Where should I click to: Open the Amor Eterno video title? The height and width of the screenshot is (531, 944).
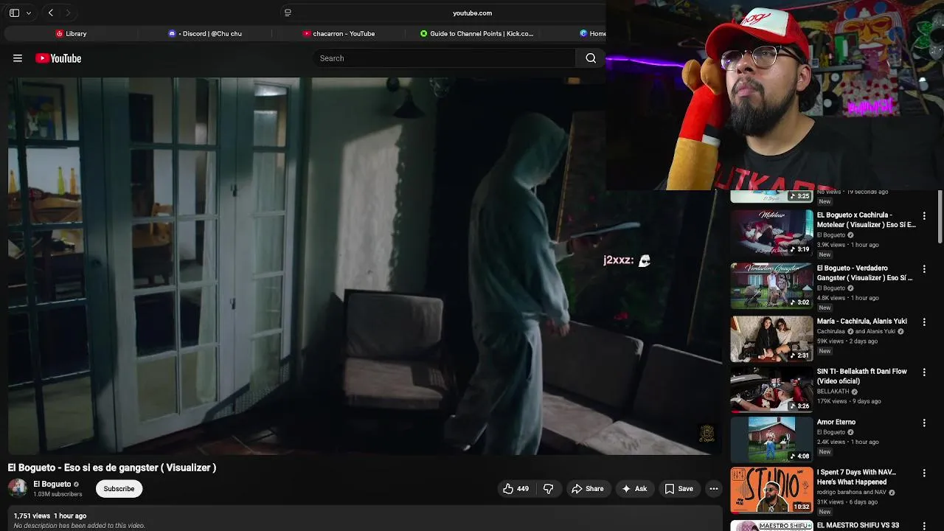tap(836, 422)
